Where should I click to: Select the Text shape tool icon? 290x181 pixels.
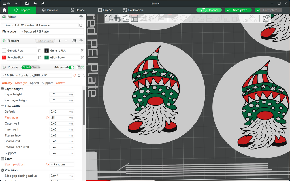point(244,18)
